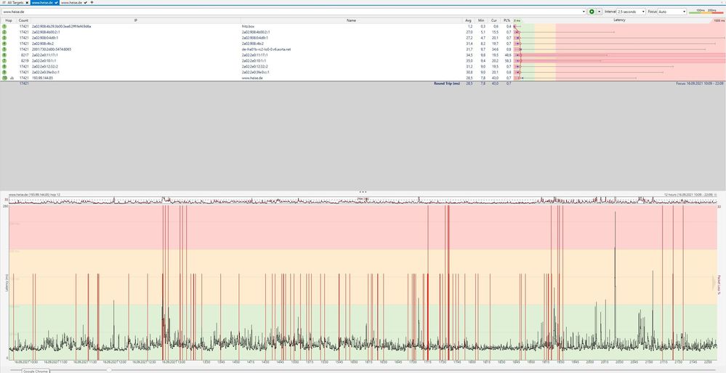Open dropdown arrow next to start button

tap(600, 12)
